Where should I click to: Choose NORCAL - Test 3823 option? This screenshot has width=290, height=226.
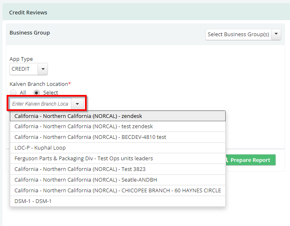click(x=118, y=169)
